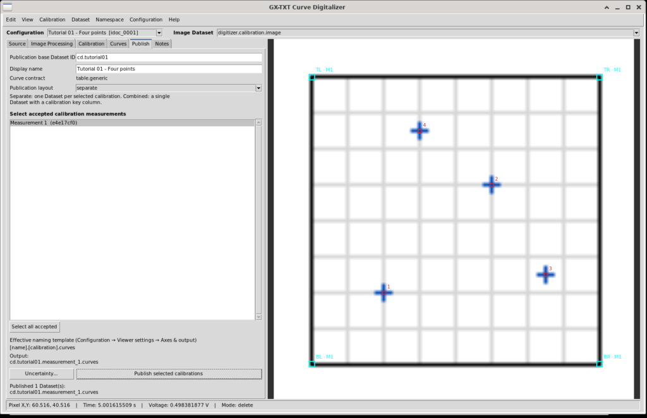
Task: Switch to the Curves tab
Action: 118,44
